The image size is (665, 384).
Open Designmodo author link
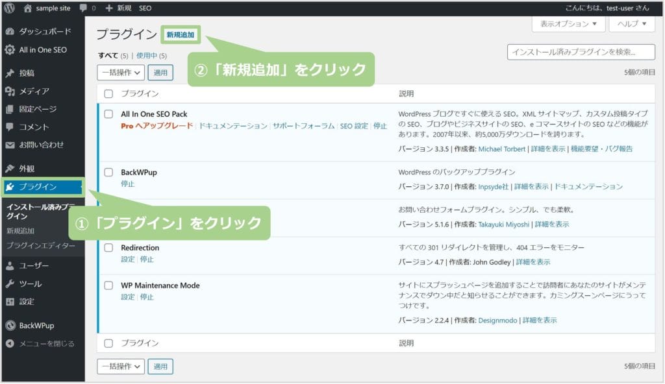[x=497, y=320]
